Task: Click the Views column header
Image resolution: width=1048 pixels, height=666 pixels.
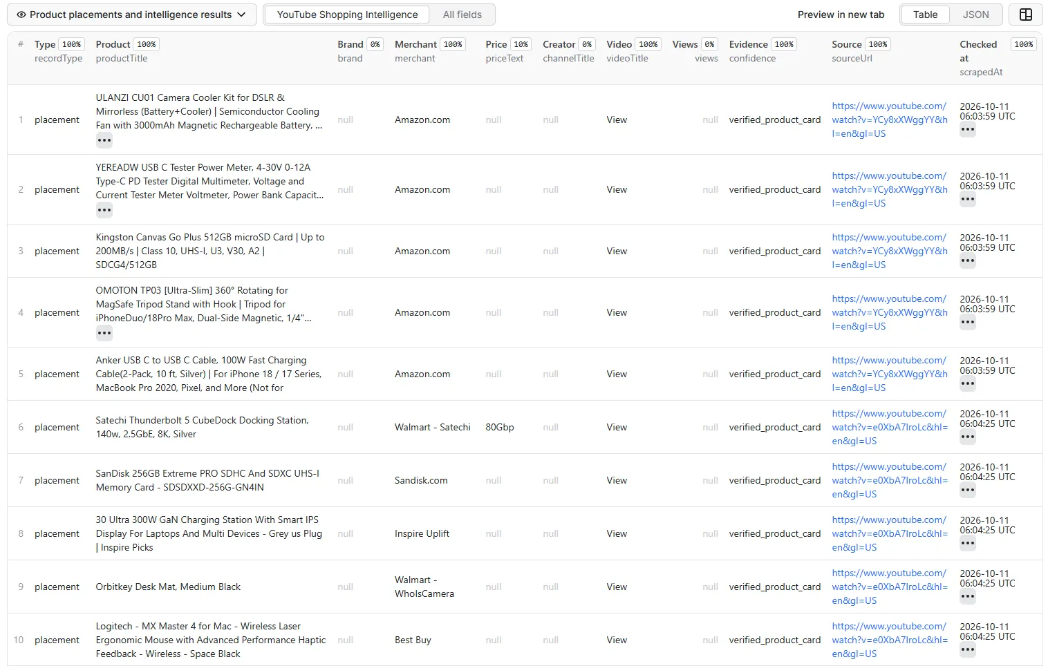Action: (x=685, y=44)
